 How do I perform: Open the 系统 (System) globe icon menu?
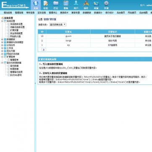coord(36,5)
